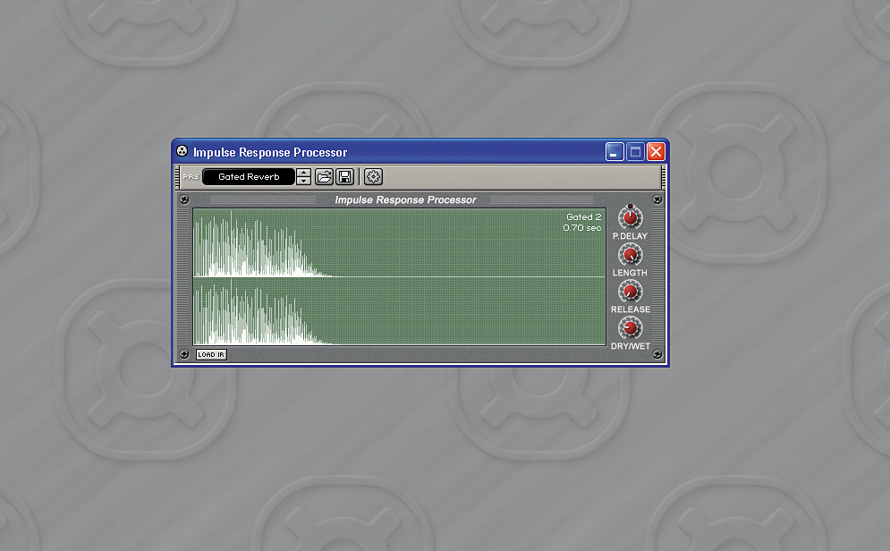The image size is (890, 551).
Task: Click the Impulse Response Processor panel title
Action: click(x=405, y=199)
